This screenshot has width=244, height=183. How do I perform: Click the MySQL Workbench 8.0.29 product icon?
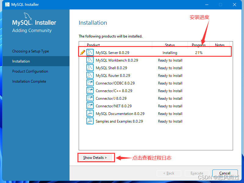pos(90,60)
